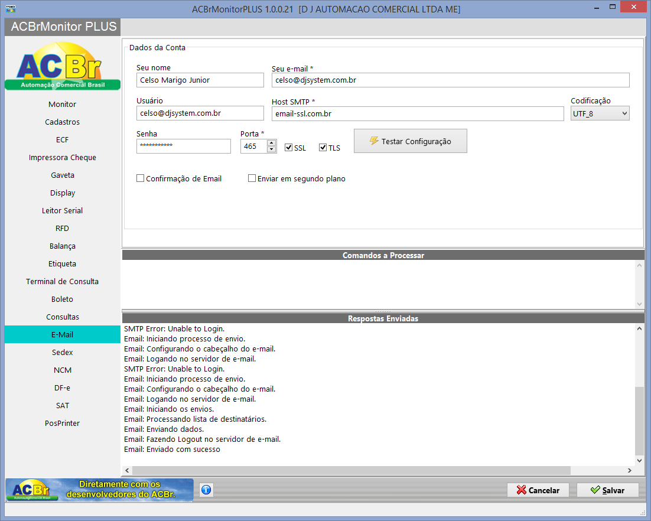Minimize the ACBrMonitorPLUS window
Image resolution: width=651 pixels, height=521 pixels.
coord(597,8)
